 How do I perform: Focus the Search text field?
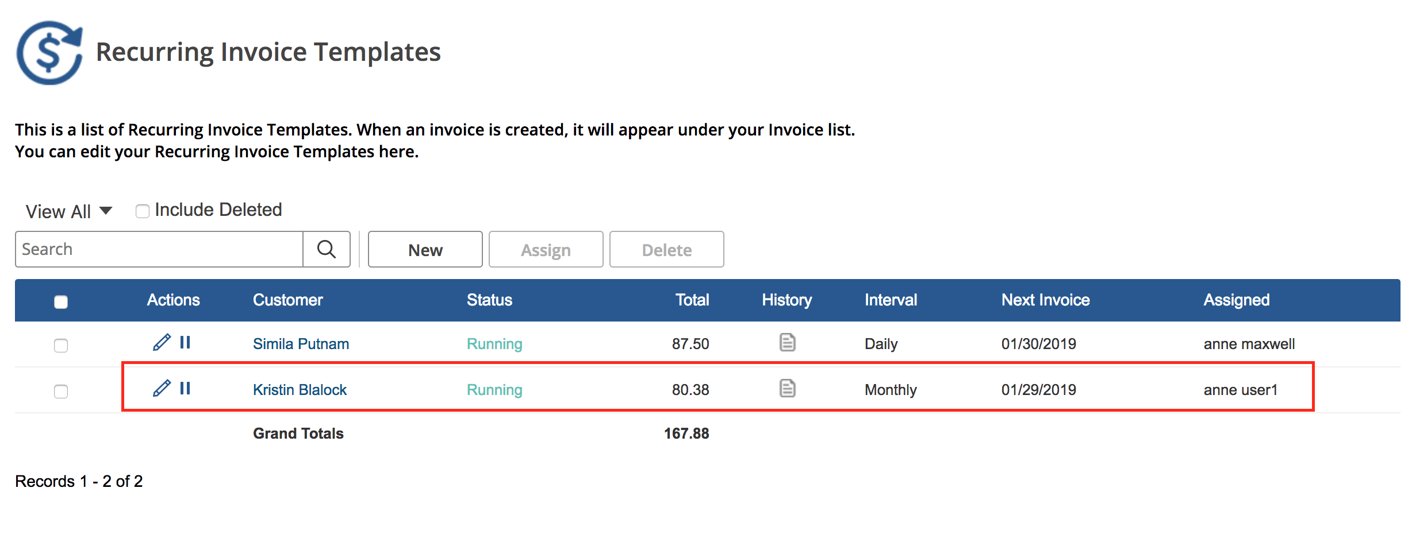(x=159, y=249)
